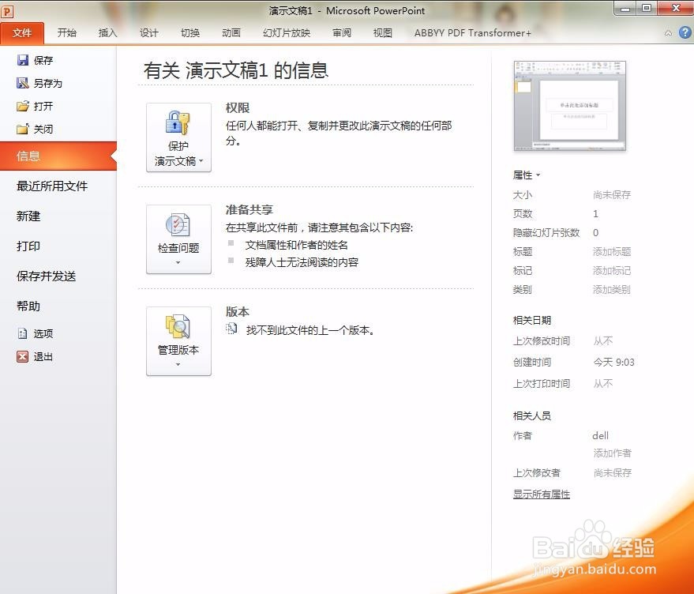Screen dimensions: 694x594
Task: Click the 尚未保存 value beside 上次修改者
Action: (613, 473)
